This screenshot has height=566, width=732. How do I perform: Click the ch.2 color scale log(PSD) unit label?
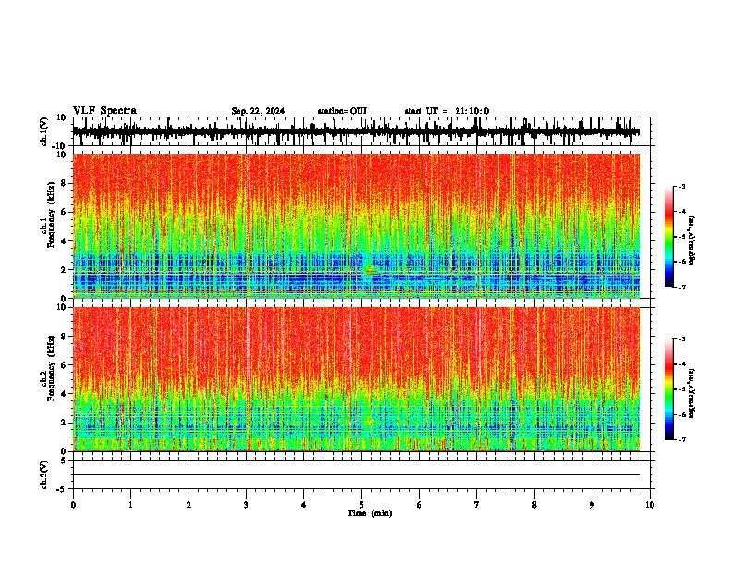[692, 393]
